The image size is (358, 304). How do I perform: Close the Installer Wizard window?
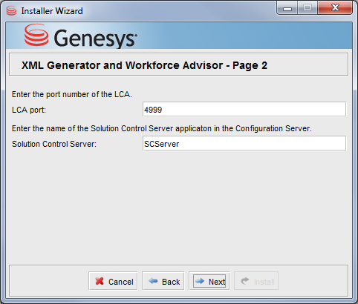pos(335,8)
